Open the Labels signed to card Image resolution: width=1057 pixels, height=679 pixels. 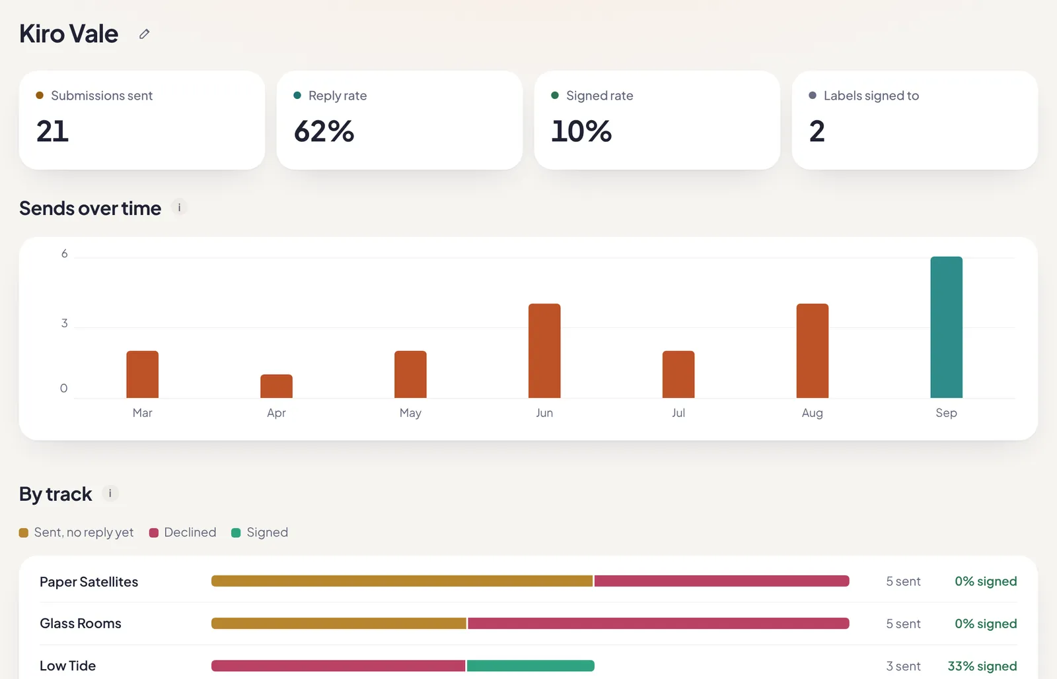915,120
